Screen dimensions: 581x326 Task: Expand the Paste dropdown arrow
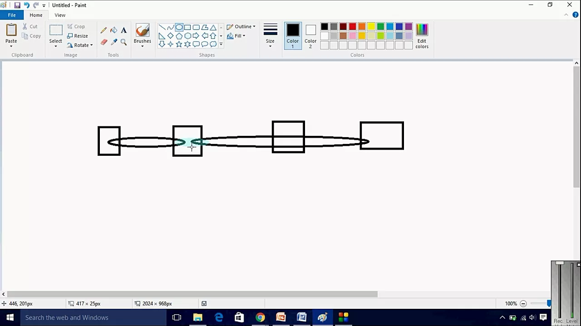11,46
